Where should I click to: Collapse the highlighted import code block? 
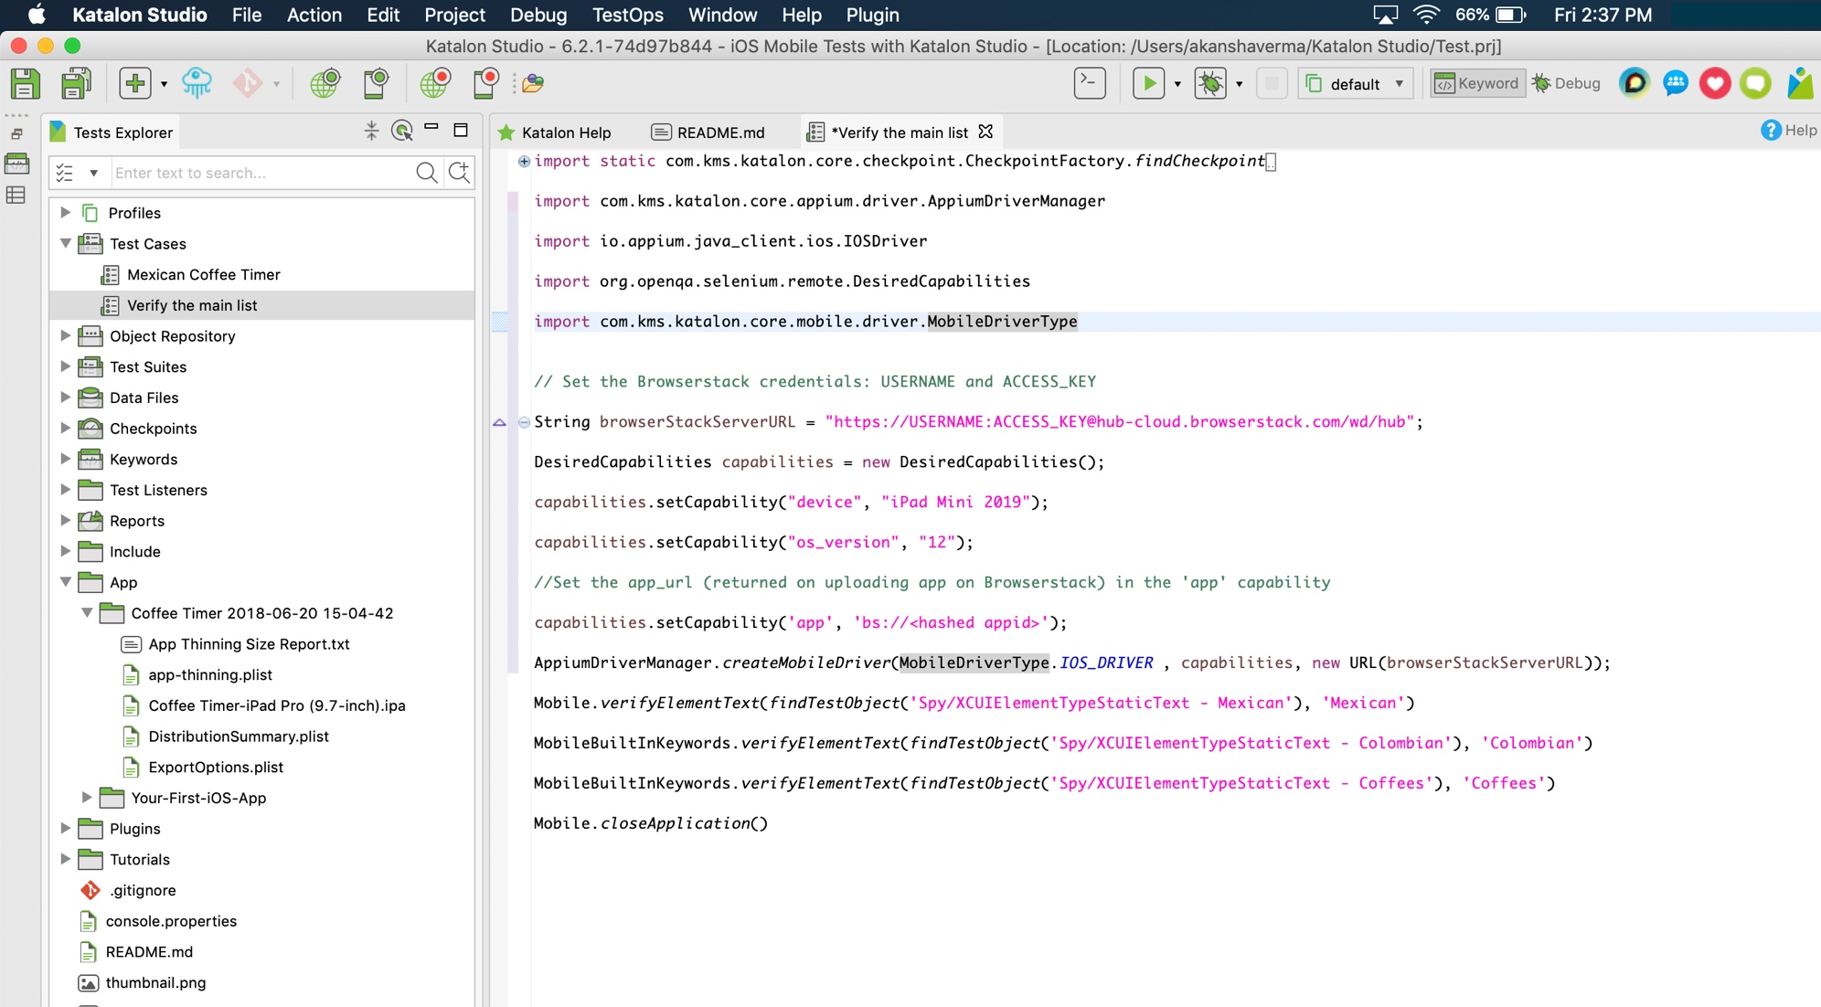coord(523,162)
